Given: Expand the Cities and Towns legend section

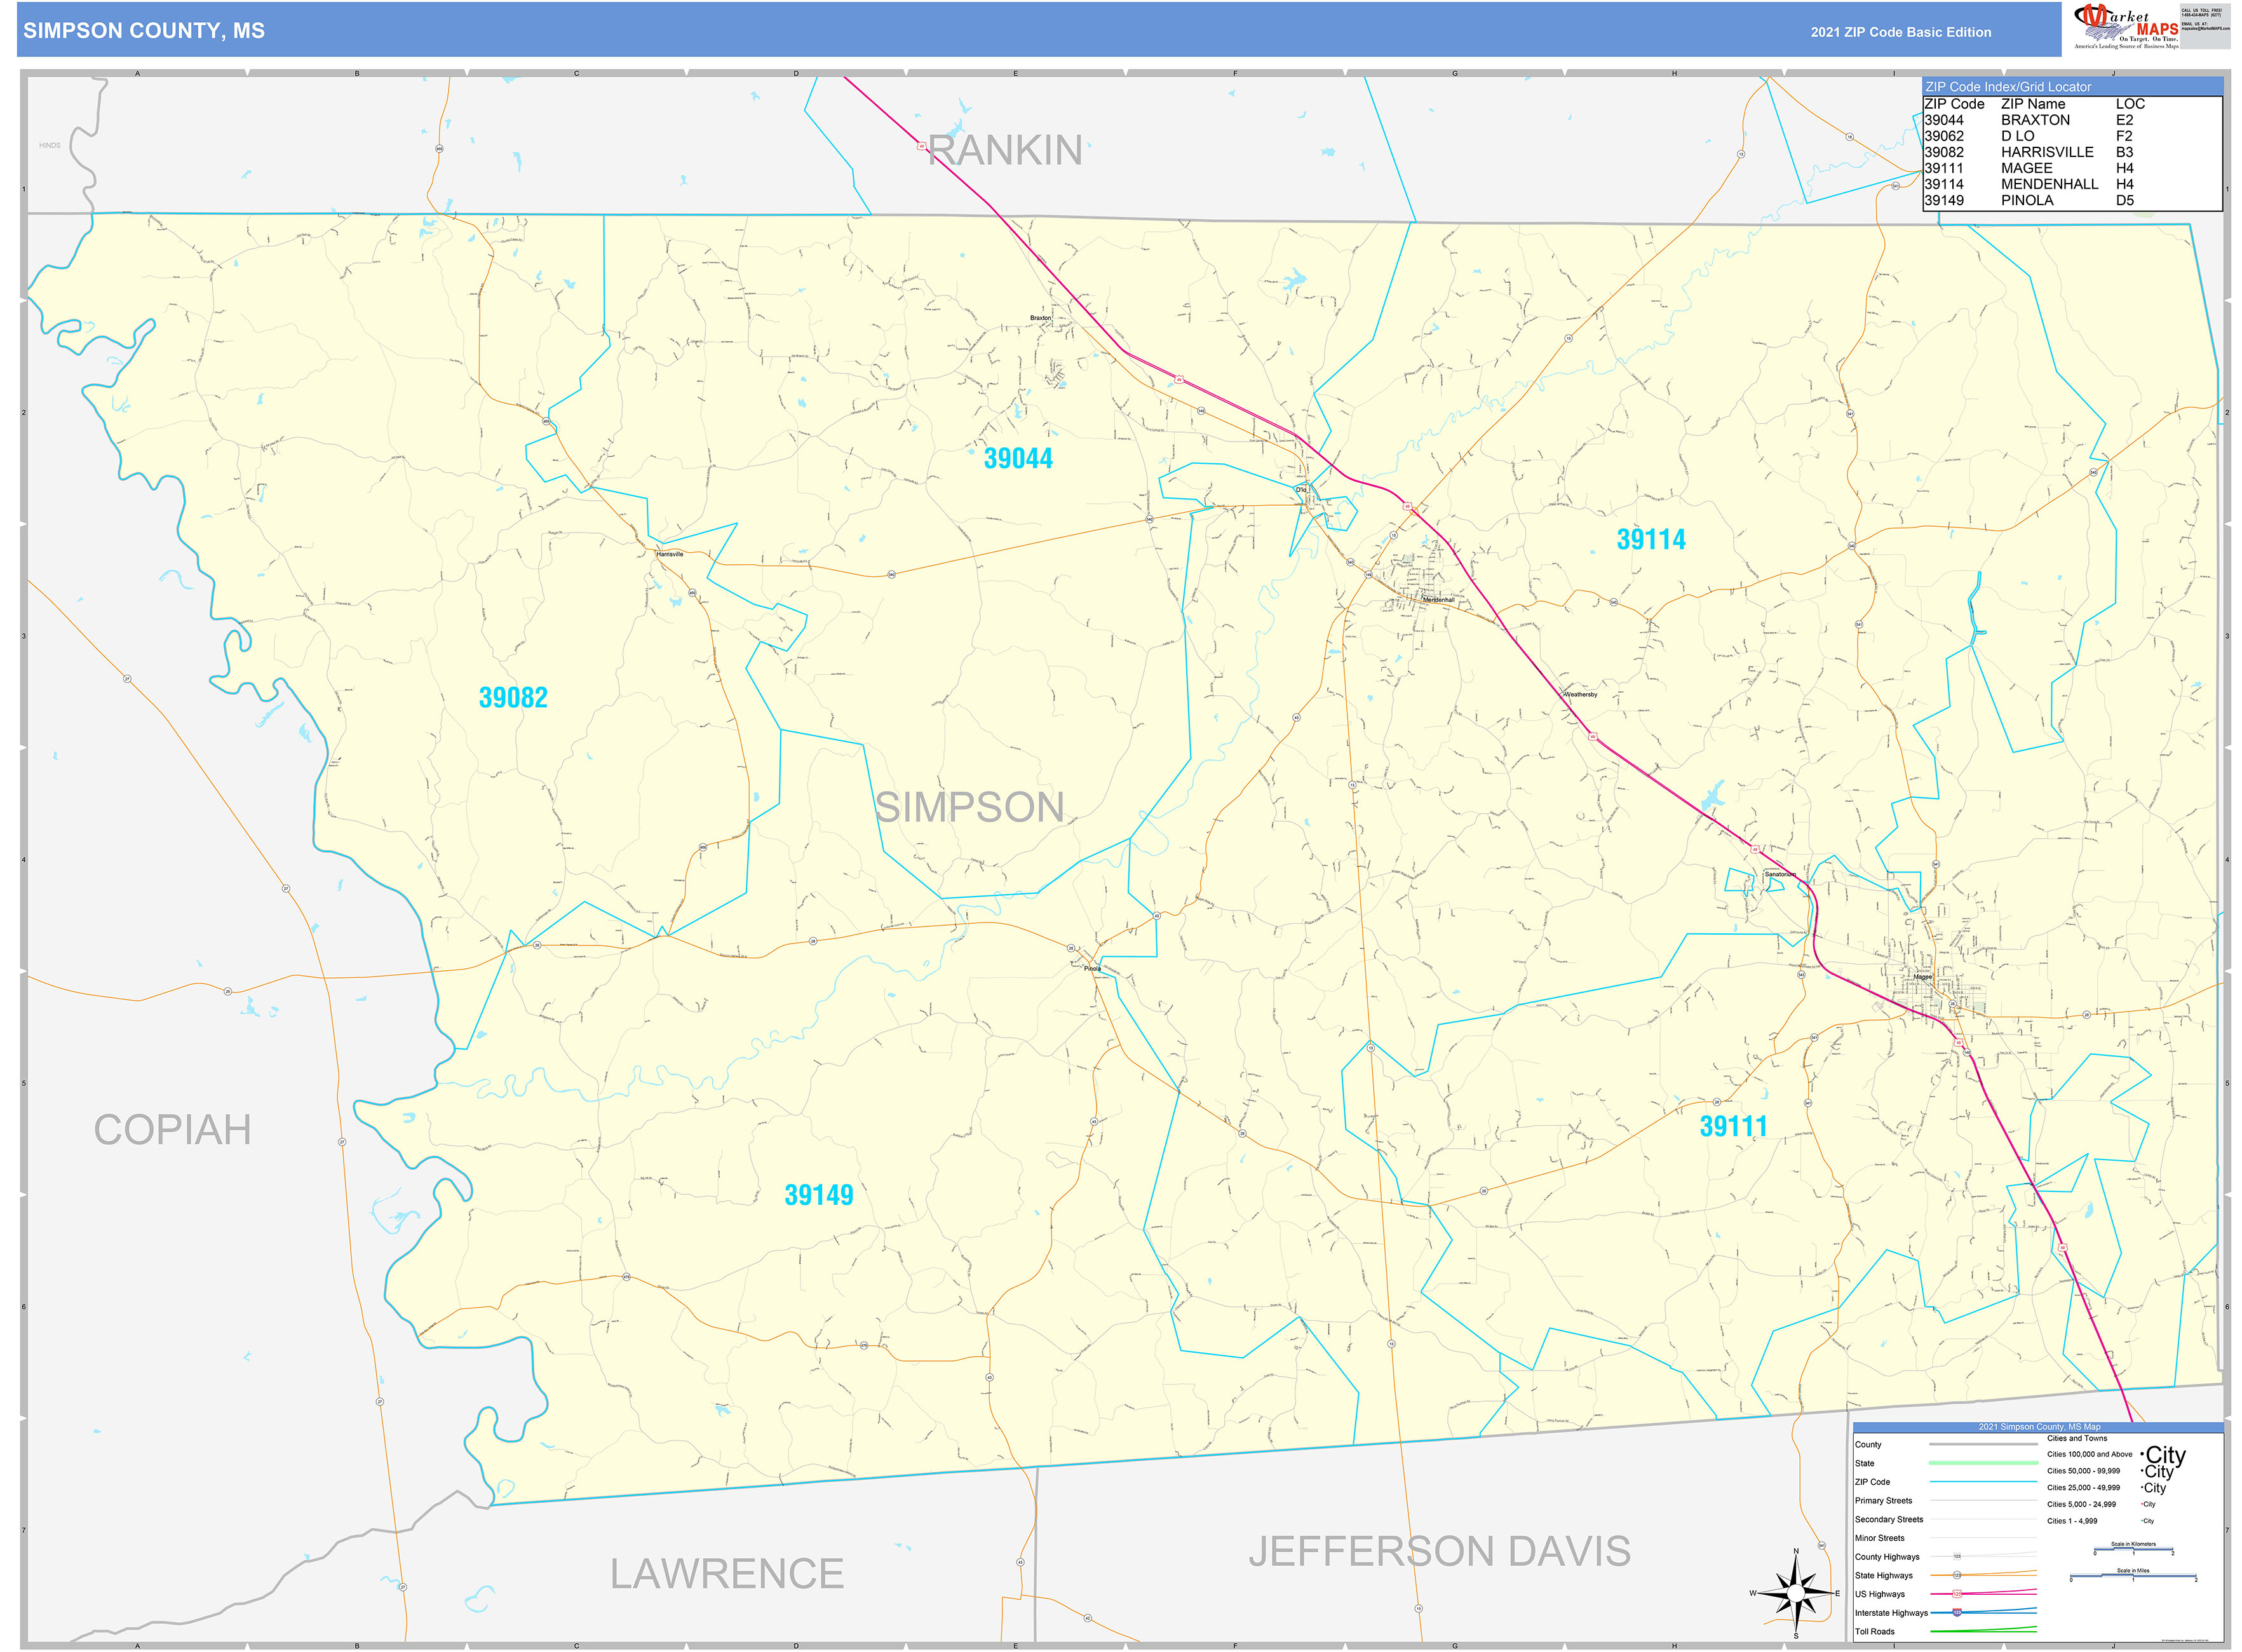Looking at the screenshot, I should [x=2077, y=1438].
